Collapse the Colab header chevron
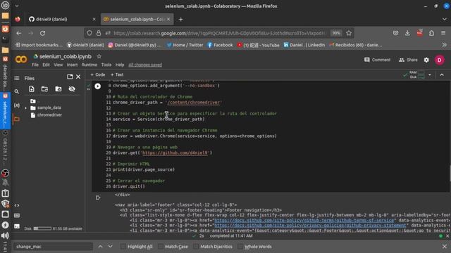 click(442, 75)
